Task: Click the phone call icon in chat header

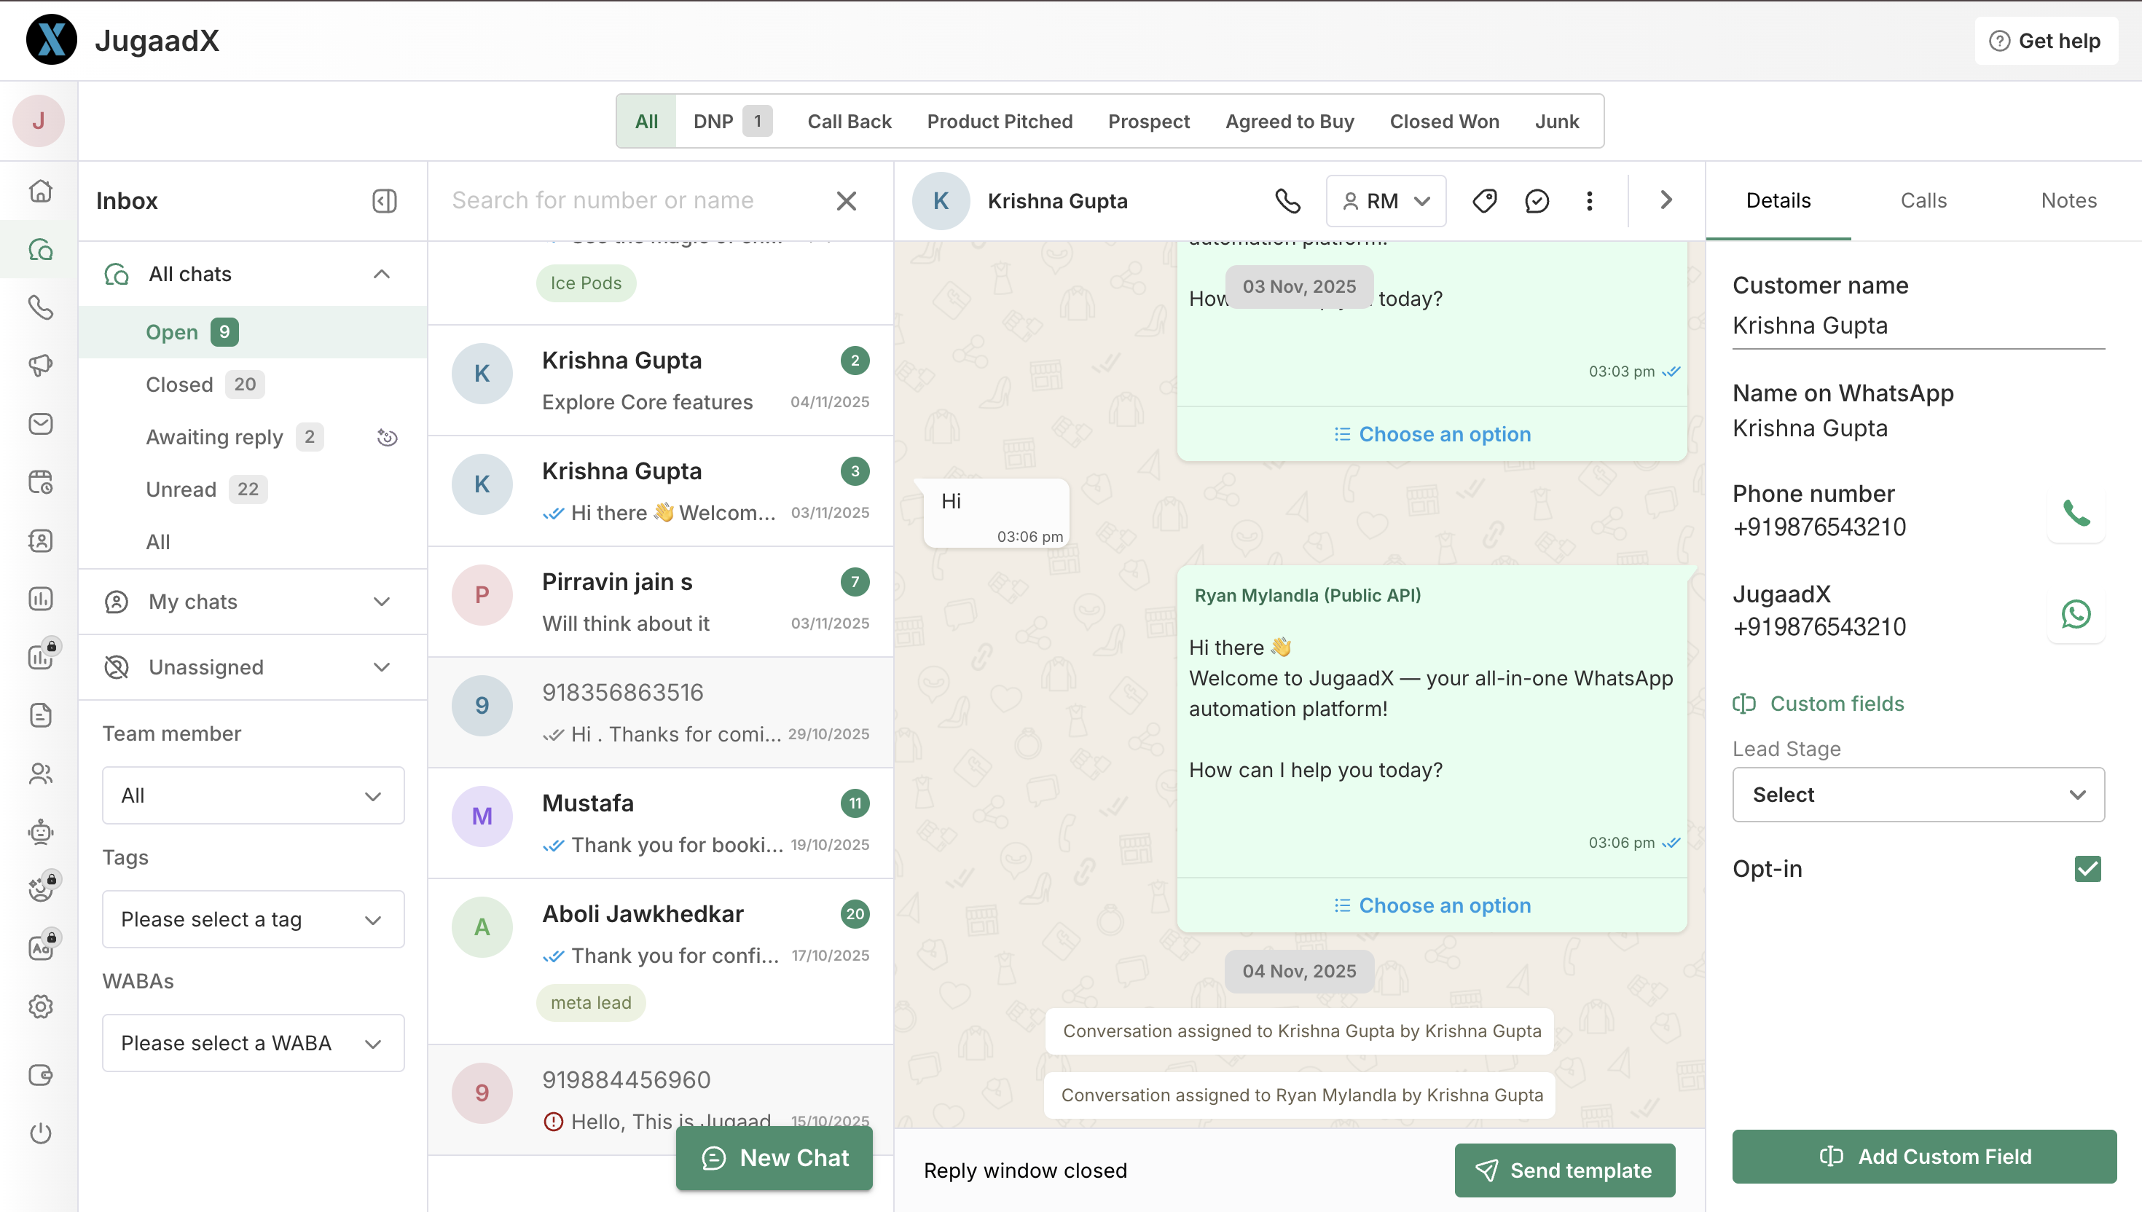Action: (1287, 200)
